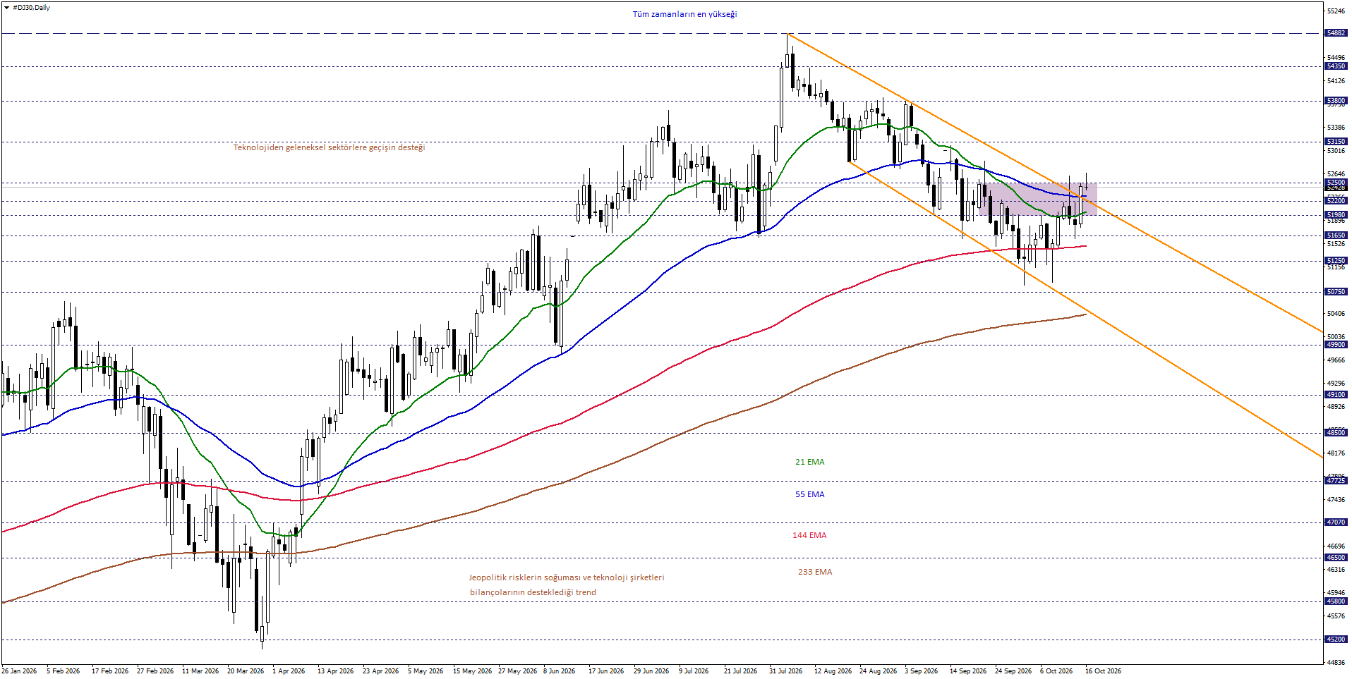Select the 51250 price level tag
Screen dimensions: 1352x679
click(1336, 261)
